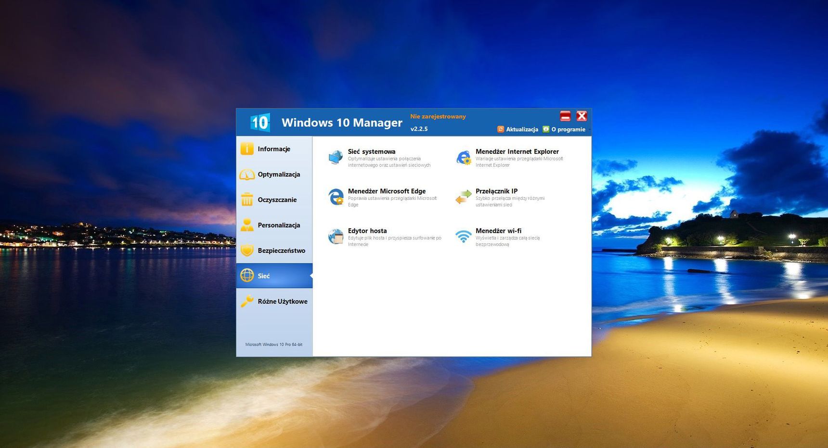The height and width of the screenshot is (448, 828).
Task: Click the Bezpieczeństwo shield icon
Action: click(x=247, y=250)
